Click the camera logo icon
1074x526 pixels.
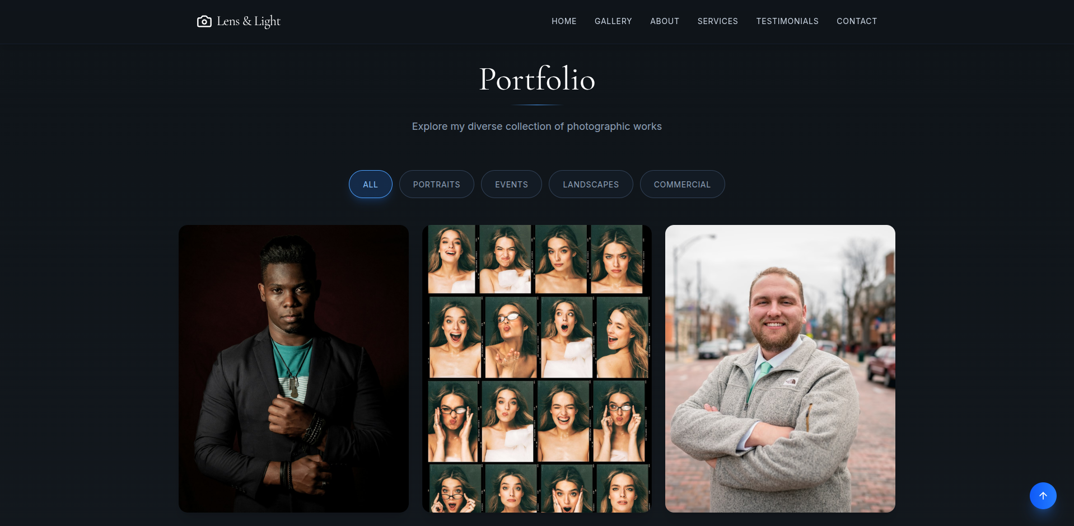point(204,21)
